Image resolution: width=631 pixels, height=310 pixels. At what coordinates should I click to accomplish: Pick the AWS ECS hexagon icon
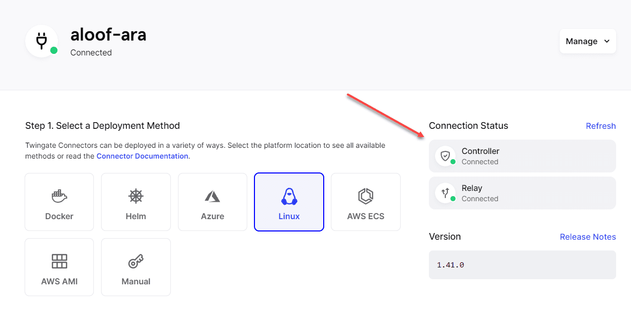[365, 196]
